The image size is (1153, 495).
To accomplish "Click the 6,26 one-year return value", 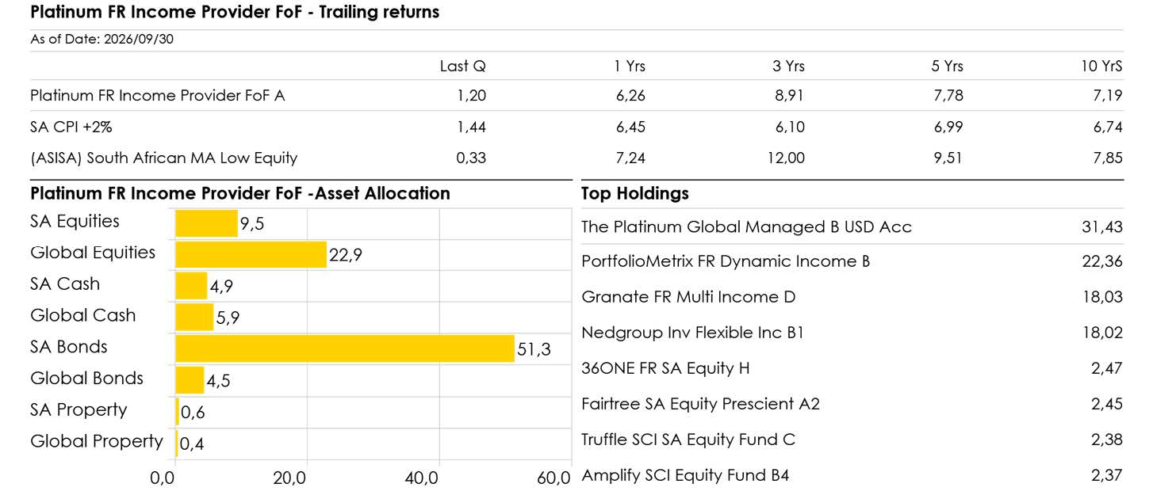I will 630,96.
